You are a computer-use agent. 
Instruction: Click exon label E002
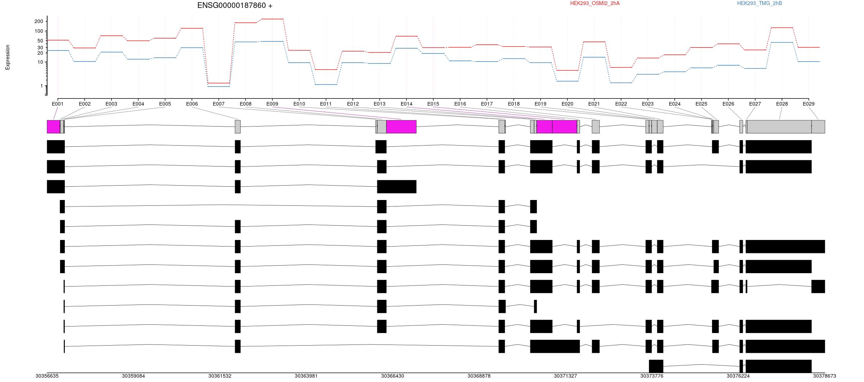(x=85, y=104)
